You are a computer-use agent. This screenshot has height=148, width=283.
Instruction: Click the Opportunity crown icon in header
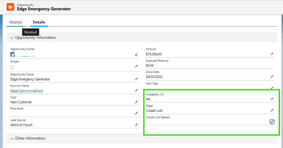point(10,7)
